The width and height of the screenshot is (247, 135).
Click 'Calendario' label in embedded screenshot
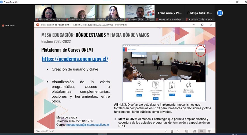click(172, 91)
